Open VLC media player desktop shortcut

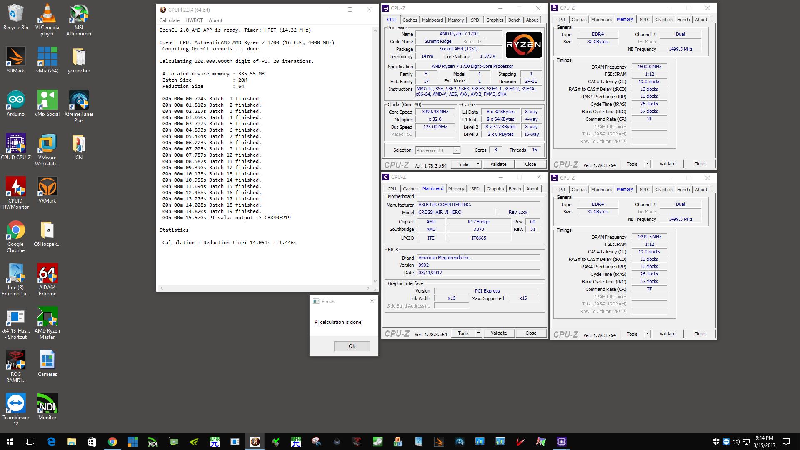point(47,20)
